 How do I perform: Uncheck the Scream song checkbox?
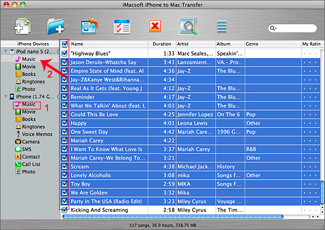point(64,166)
